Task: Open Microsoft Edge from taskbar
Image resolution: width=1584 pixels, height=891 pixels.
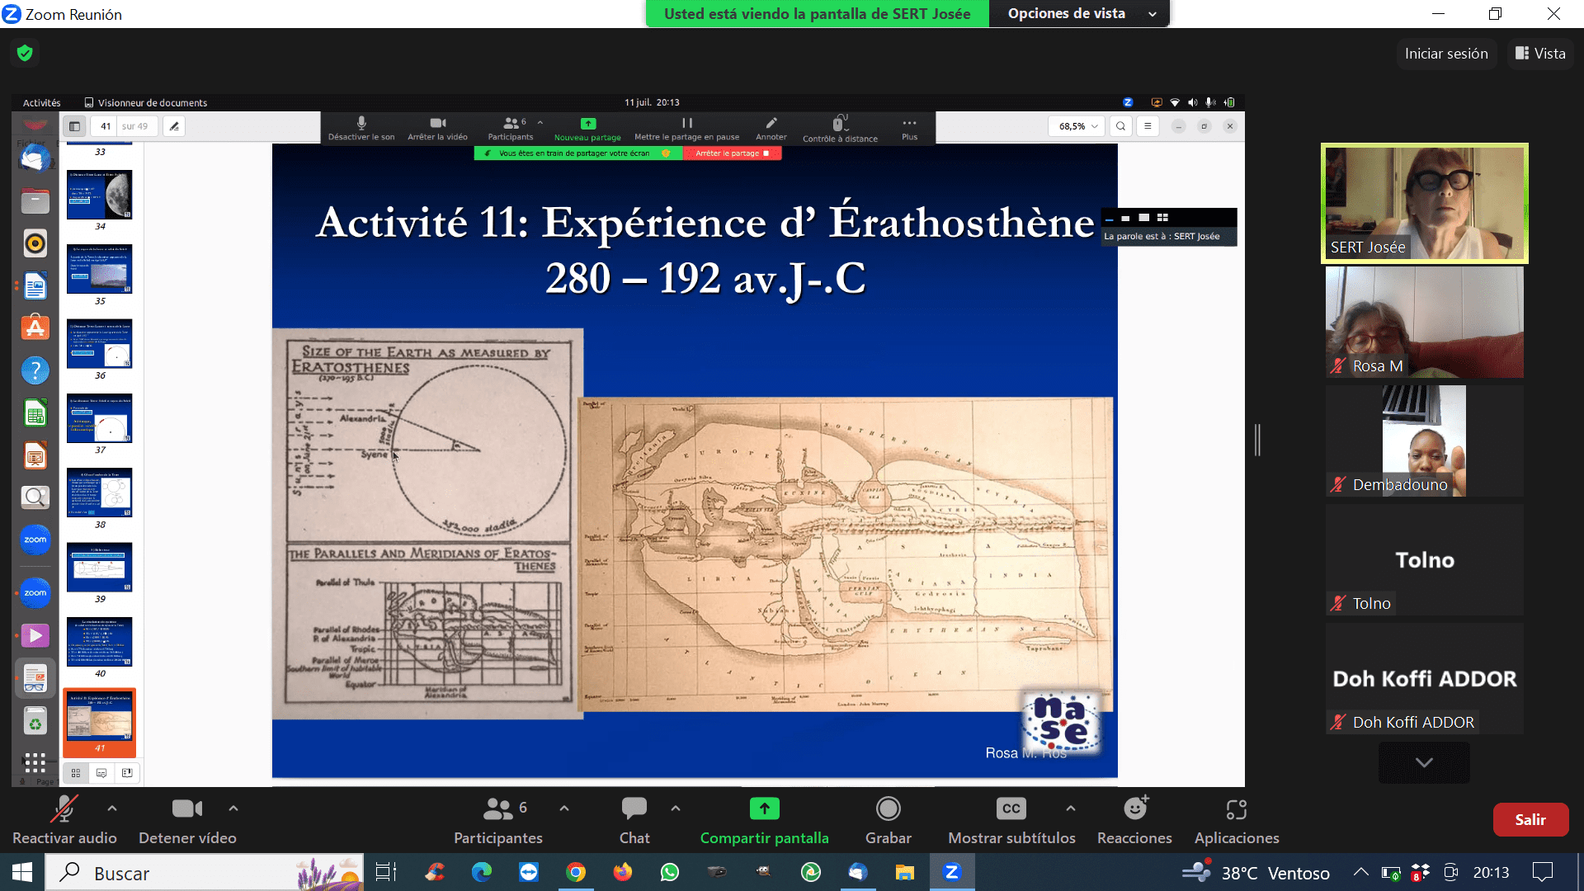Action: (x=482, y=872)
